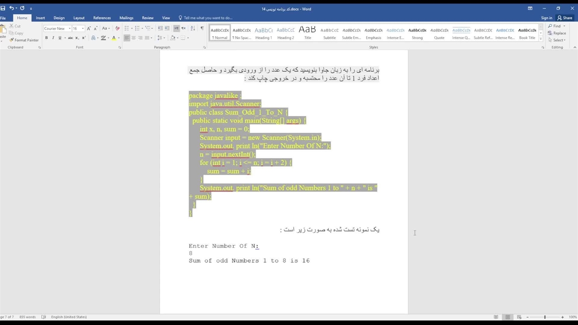
Task: Click the Grow Font size icon
Action: 89,28
